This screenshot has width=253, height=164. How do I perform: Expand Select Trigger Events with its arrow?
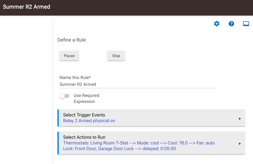[x=240, y=119]
